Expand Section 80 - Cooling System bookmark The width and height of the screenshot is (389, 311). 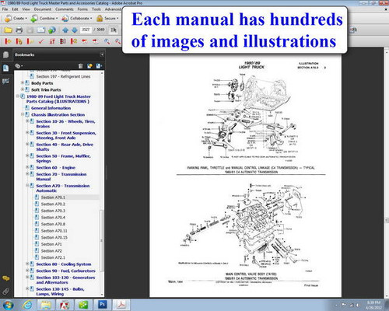pyautogui.click(x=27, y=264)
